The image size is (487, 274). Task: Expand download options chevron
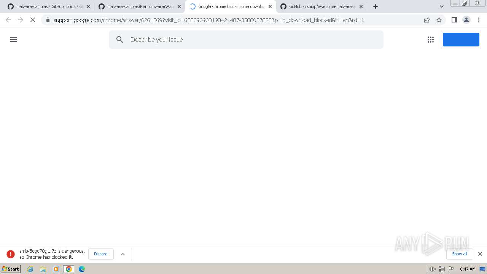click(123, 254)
